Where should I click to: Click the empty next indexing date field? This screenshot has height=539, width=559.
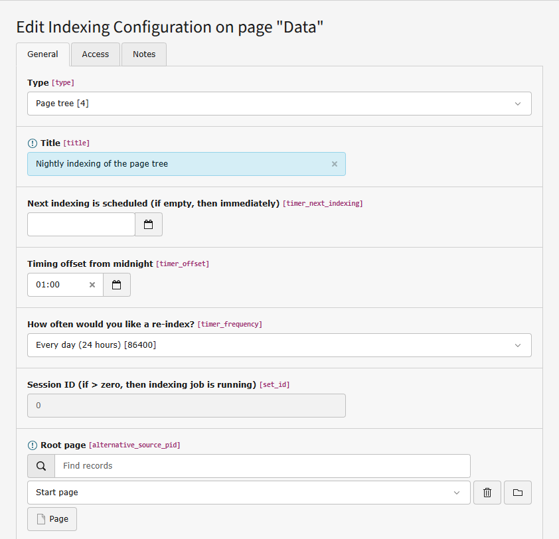pos(81,224)
